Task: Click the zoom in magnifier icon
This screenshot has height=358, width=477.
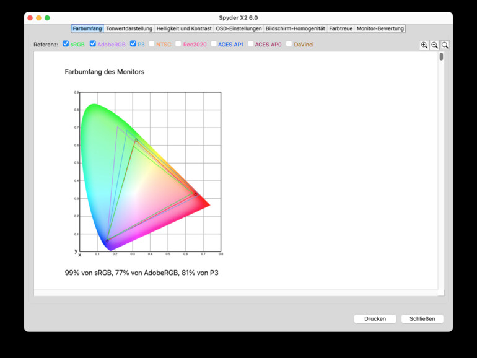Action: (x=424, y=45)
